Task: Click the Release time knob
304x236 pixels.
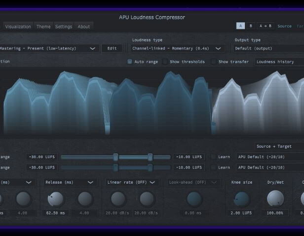Action: point(55,199)
